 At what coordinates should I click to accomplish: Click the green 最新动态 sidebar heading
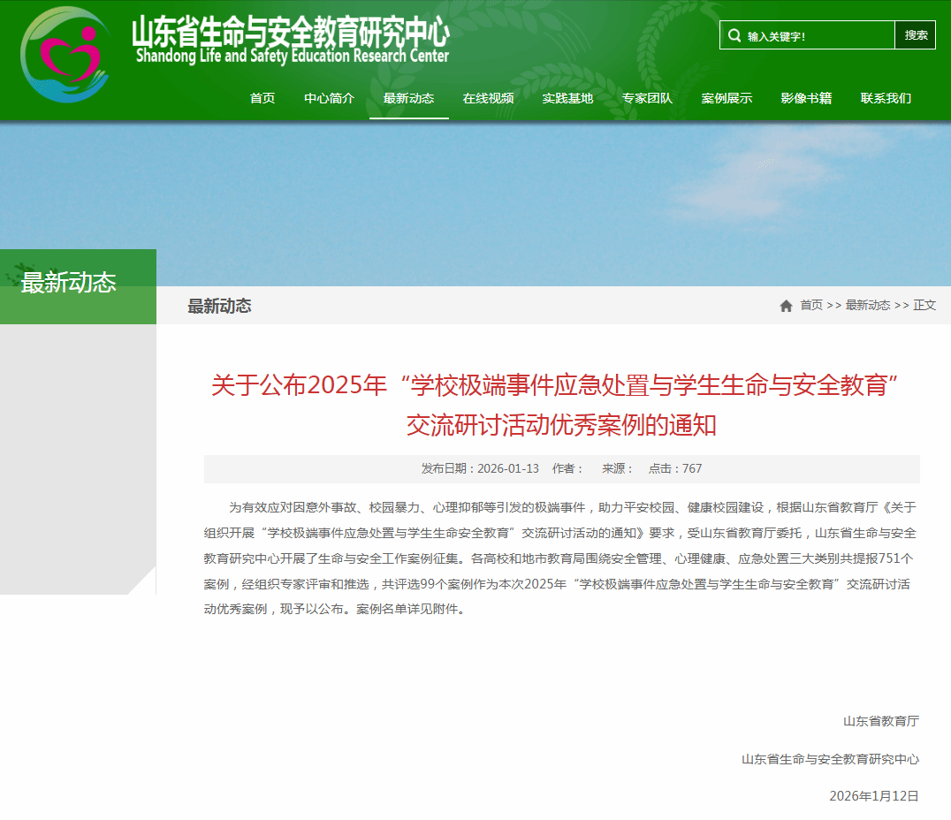pyautogui.click(x=69, y=283)
